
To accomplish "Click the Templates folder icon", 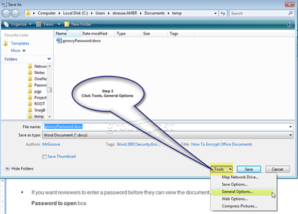I will pos(6,43).
